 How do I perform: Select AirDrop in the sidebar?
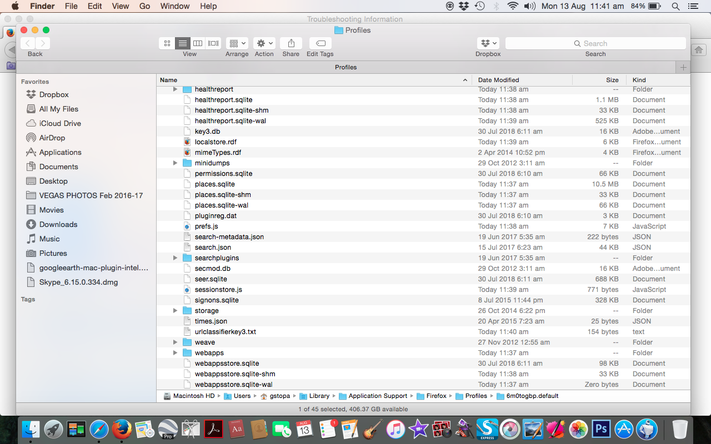(x=52, y=138)
